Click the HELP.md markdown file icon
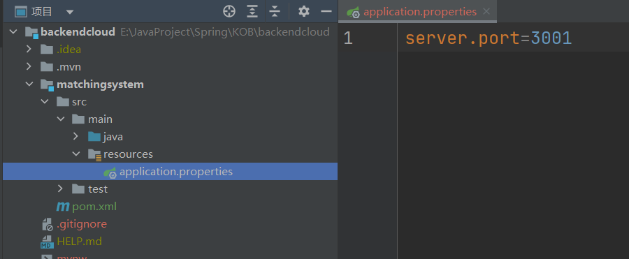 (48, 242)
